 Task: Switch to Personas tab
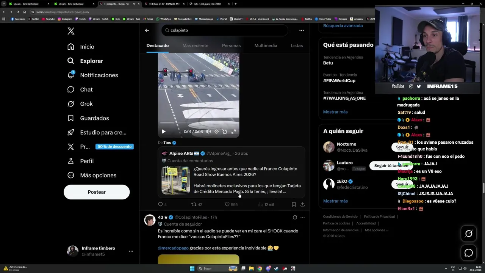tap(231, 45)
